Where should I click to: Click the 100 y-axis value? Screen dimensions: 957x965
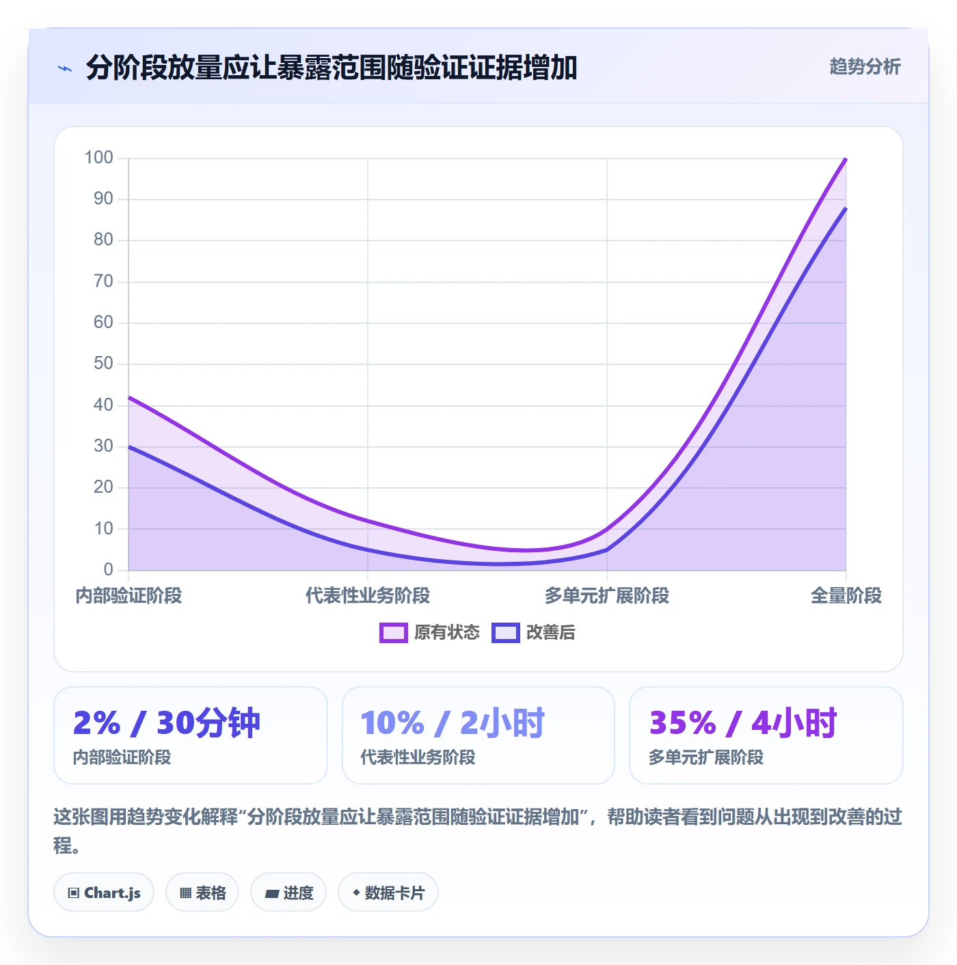(x=98, y=158)
